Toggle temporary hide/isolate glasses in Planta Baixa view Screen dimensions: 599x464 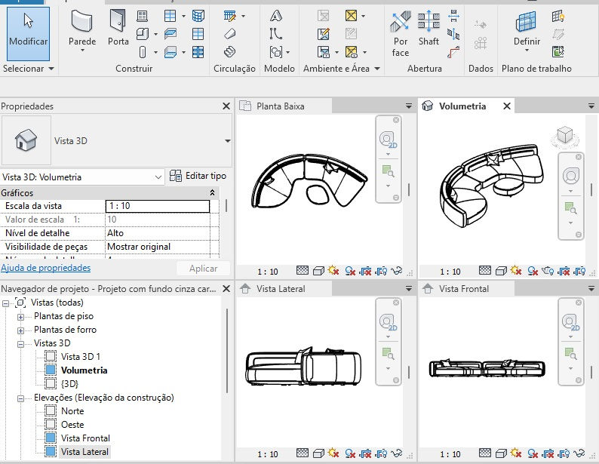397,271
